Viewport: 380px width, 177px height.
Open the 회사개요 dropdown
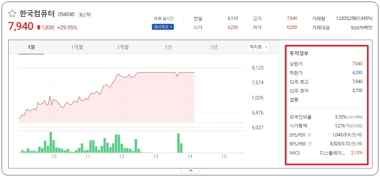point(163,27)
